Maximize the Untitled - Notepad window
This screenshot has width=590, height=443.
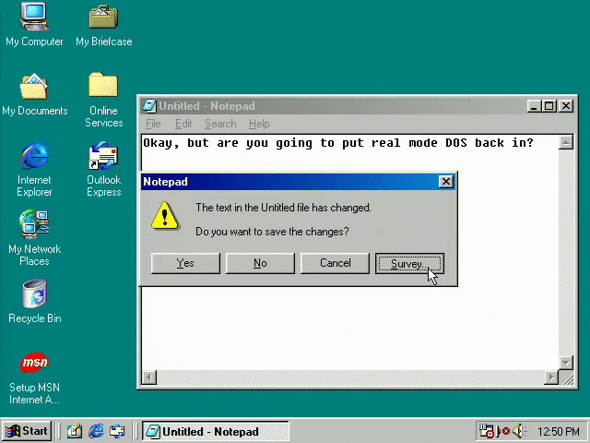tap(549, 106)
